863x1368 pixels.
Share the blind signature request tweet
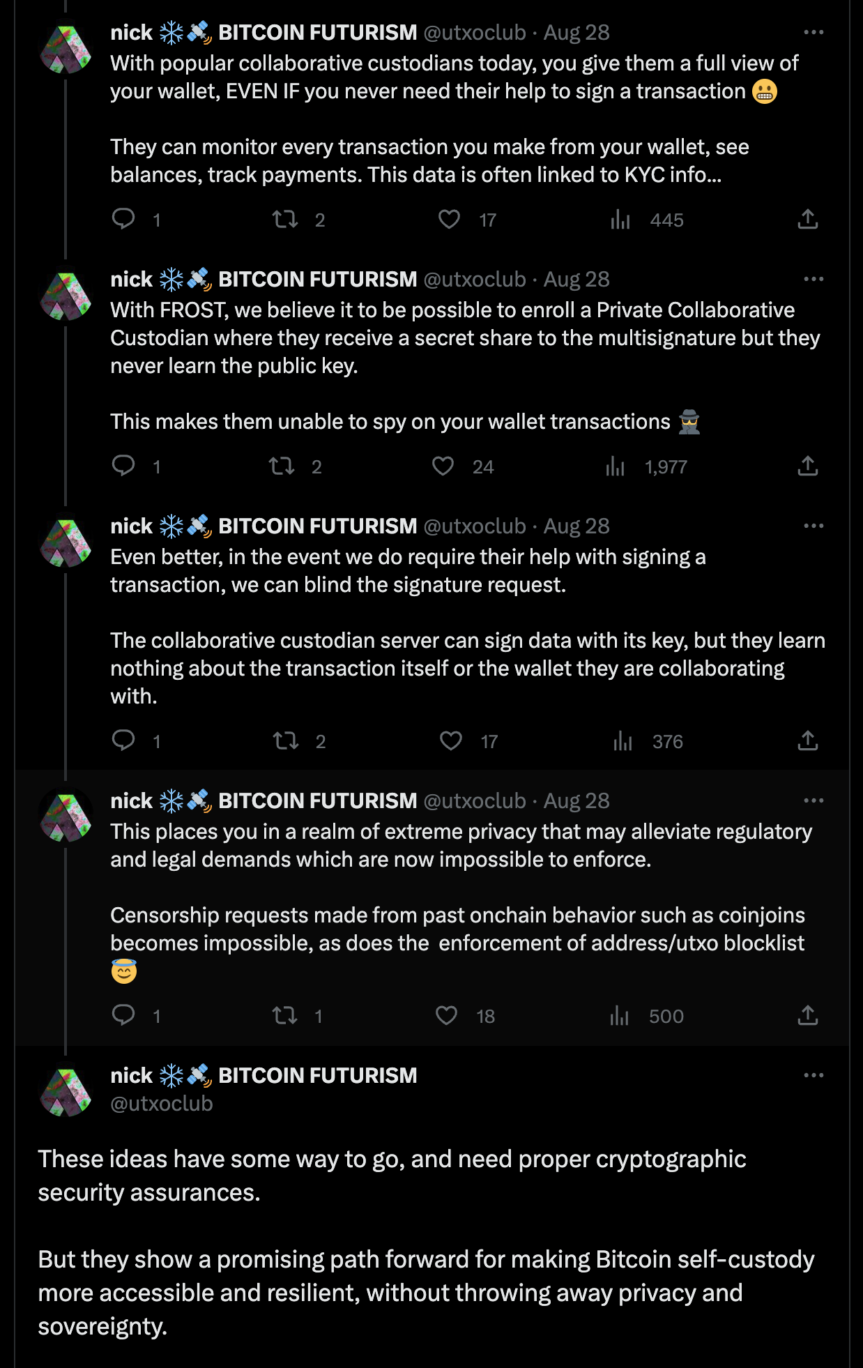(807, 740)
